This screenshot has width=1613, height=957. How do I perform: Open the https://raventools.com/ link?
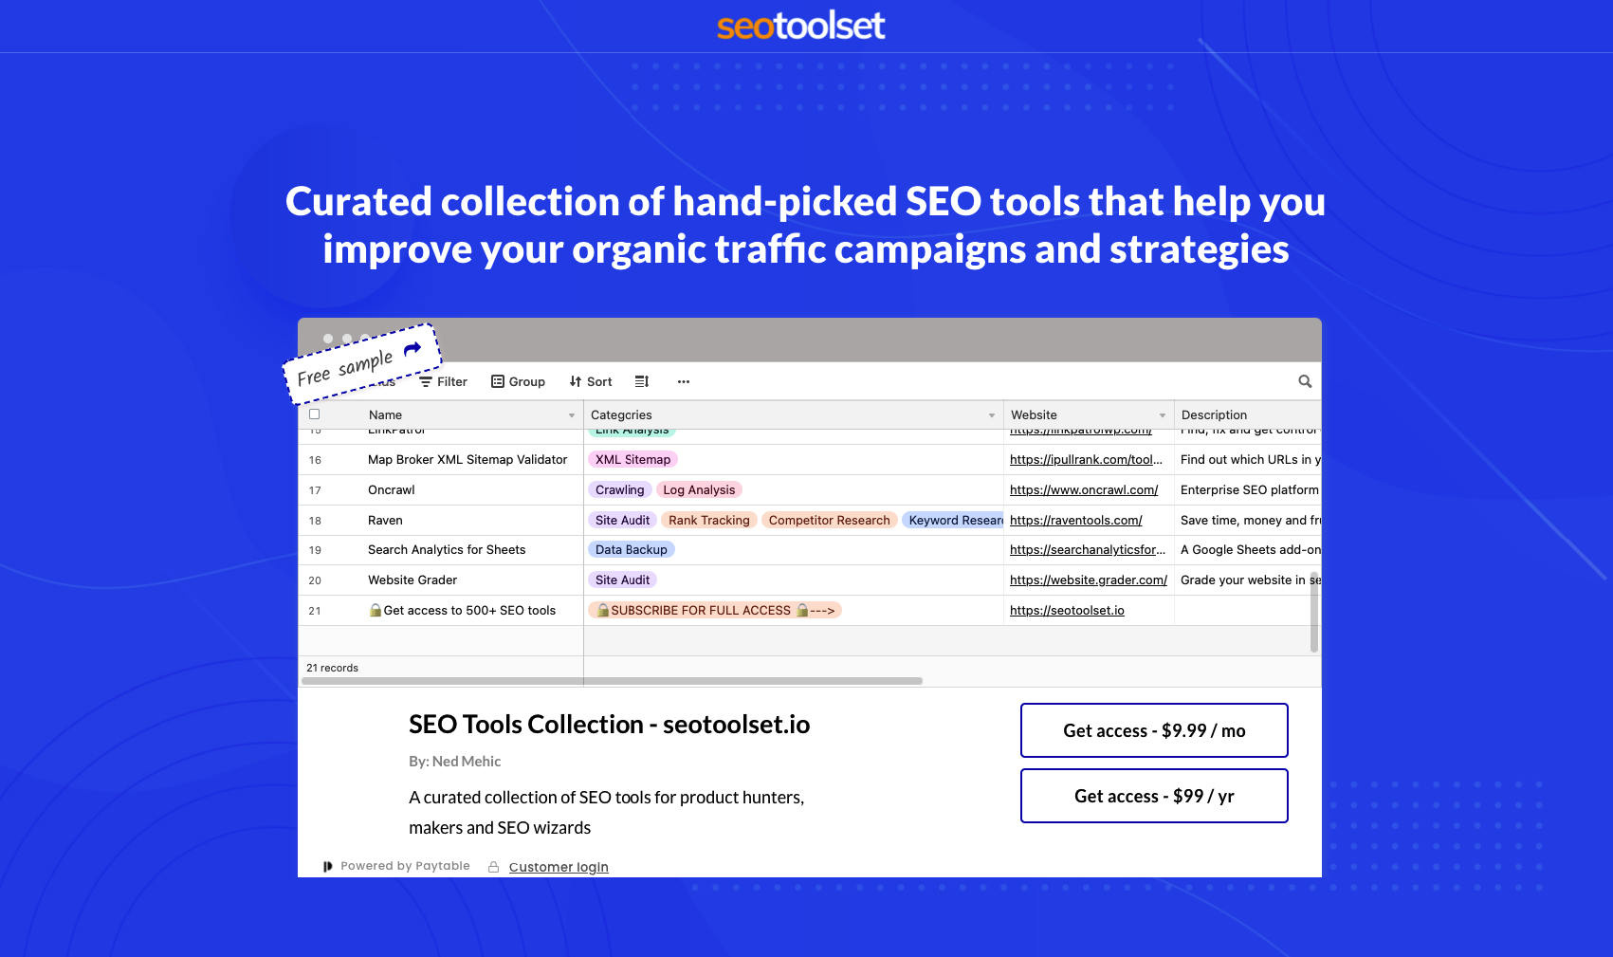click(1075, 520)
